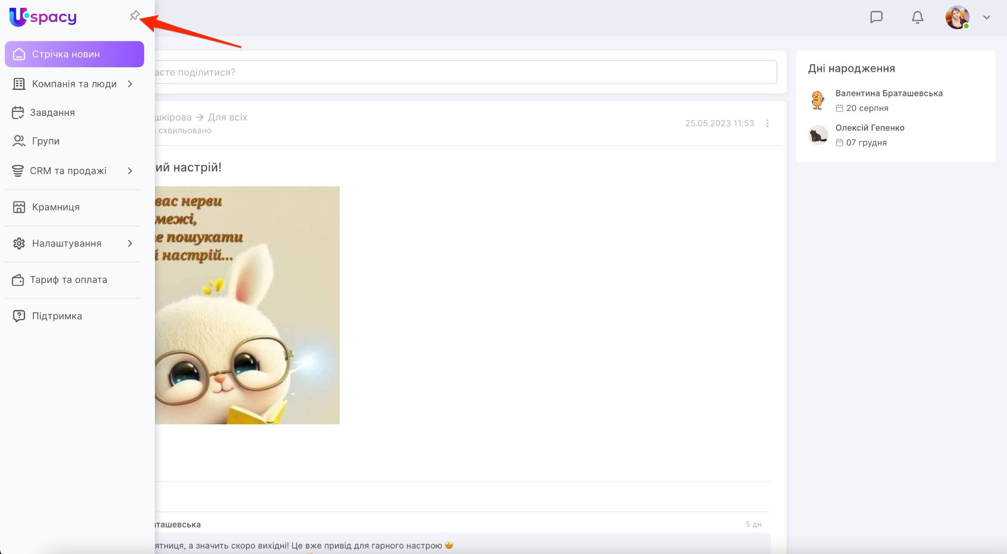Open notifications bell icon
The height and width of the screenshot is (554, 1007).
[x=917, y=17]
